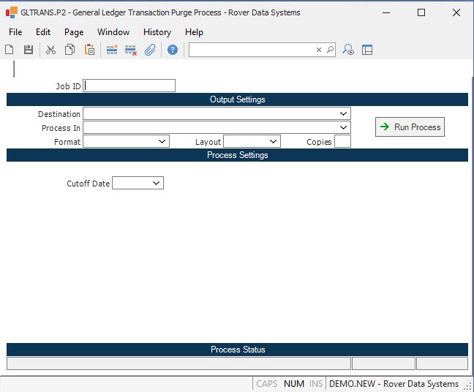Viewport: 474px width, 392px height.
Task: Expand the Format dropdown list
Action: tap(162, 142)
